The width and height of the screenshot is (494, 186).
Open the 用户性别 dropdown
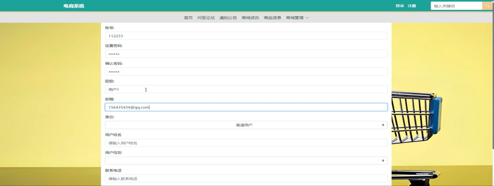[246, 161]
